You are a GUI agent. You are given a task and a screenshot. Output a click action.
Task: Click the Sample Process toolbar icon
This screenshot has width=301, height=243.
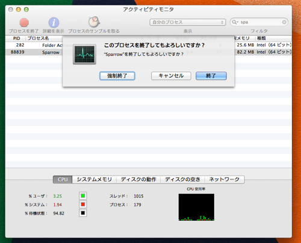pyautogui.click(x=94, y=22)
